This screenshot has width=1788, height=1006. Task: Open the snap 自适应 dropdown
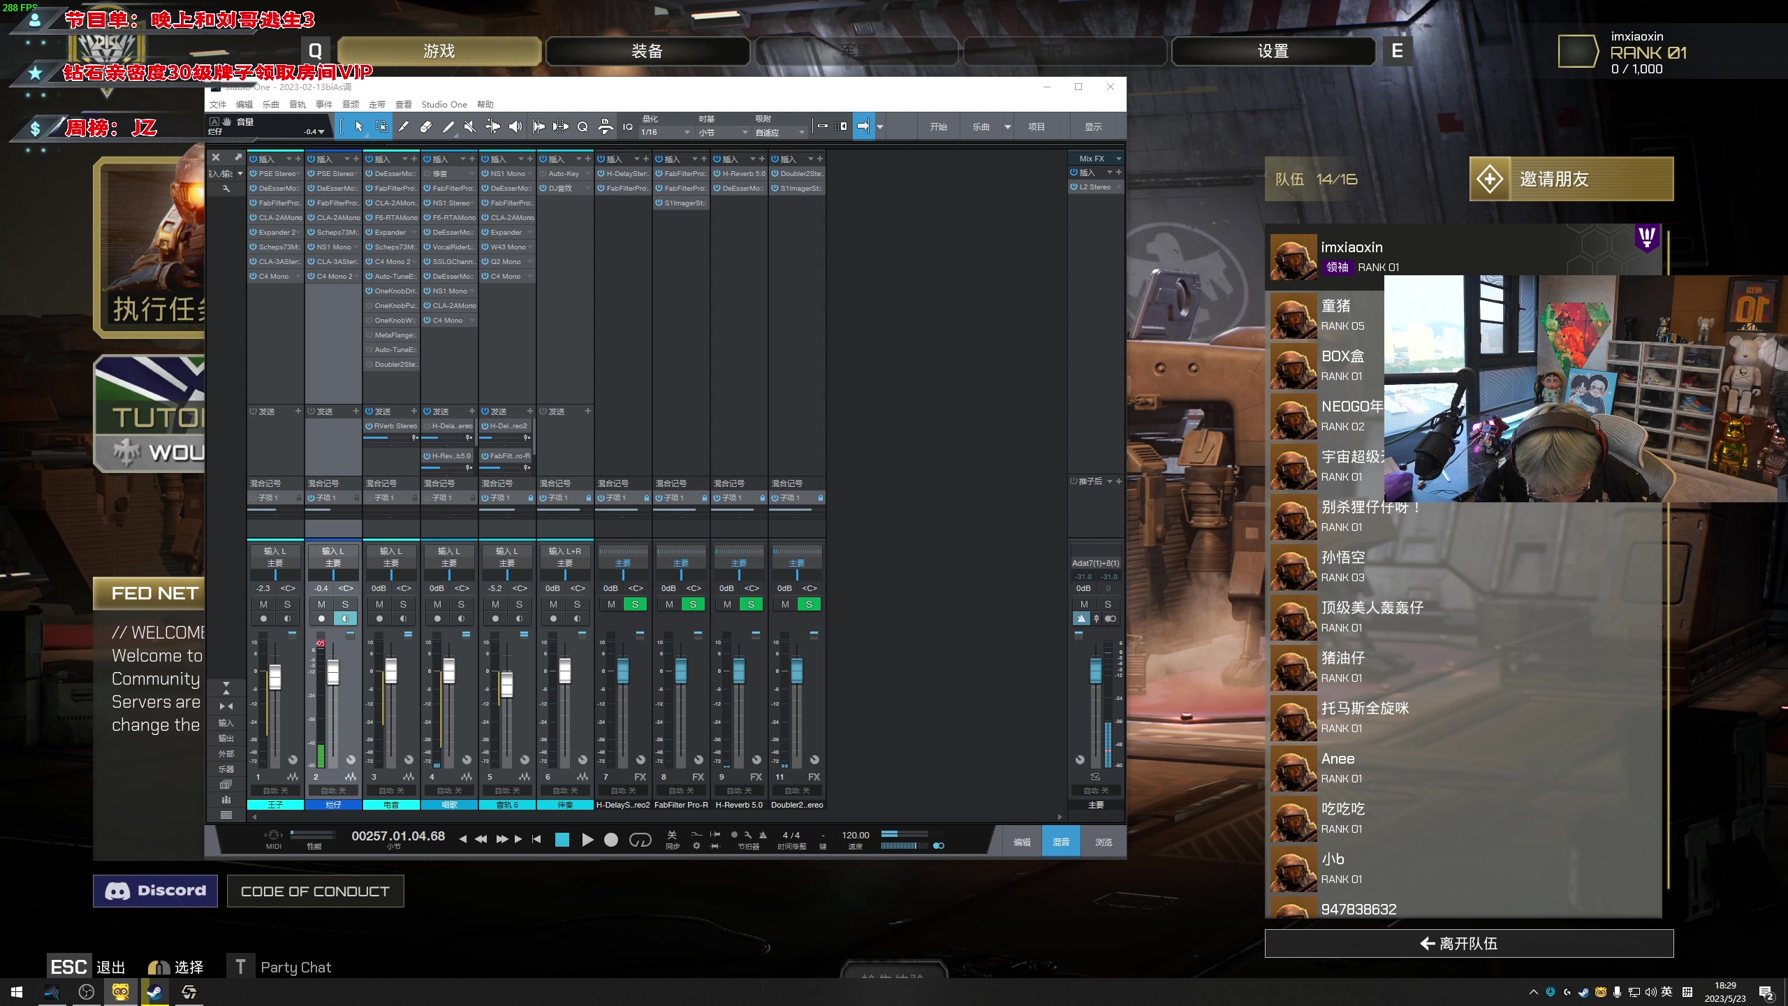pyautogui.click(x=780, y=132)
